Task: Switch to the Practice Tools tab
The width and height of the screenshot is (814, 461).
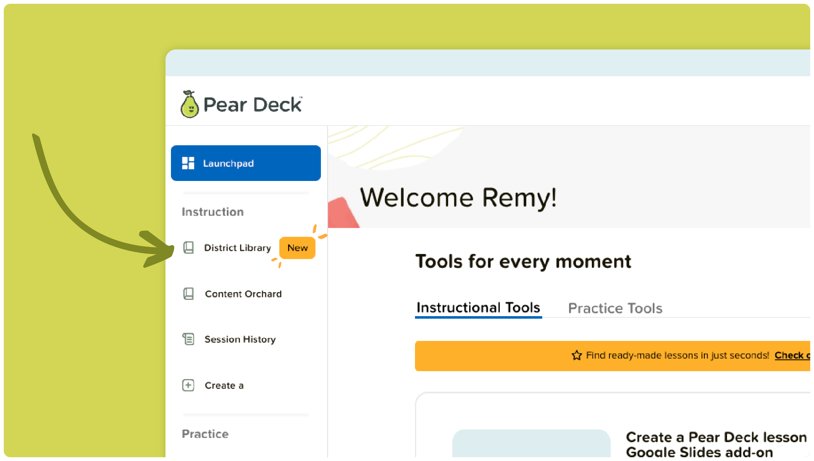Action: coord(615,308)
